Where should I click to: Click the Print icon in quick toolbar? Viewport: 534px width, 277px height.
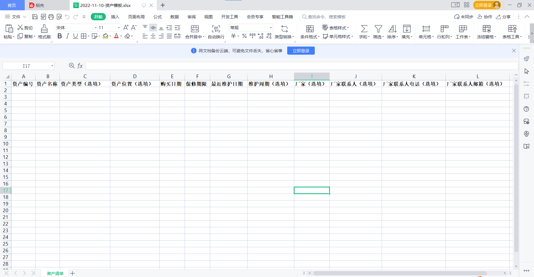51,17
